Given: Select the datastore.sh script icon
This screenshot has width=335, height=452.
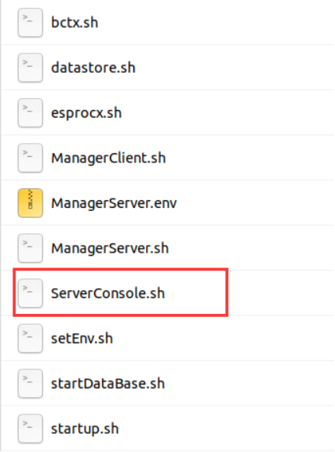Looking at the screenshot, I should point(31,67).
